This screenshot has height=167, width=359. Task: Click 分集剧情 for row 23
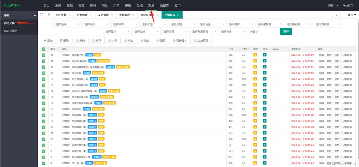(x=347, y=73)
